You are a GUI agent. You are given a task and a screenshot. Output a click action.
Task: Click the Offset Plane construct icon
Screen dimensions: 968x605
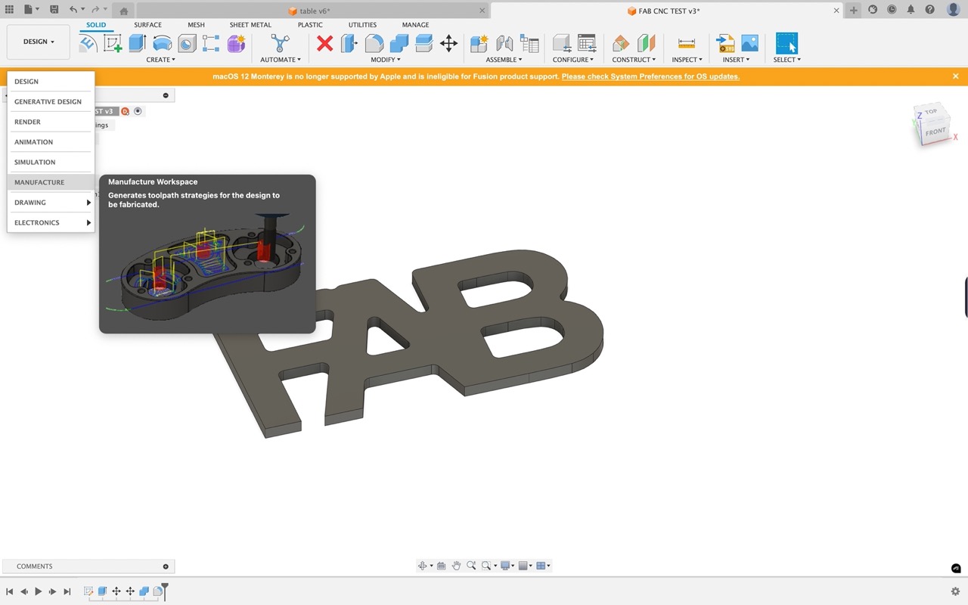pyautogui.click(x=621, y=43)
